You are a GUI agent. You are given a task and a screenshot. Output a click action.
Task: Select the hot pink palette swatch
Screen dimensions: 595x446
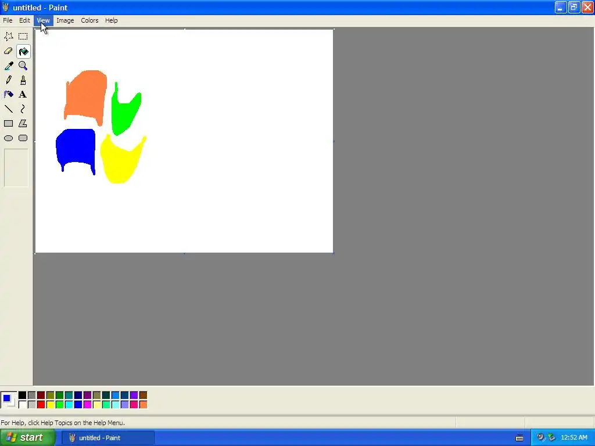[x=134, y=405]
